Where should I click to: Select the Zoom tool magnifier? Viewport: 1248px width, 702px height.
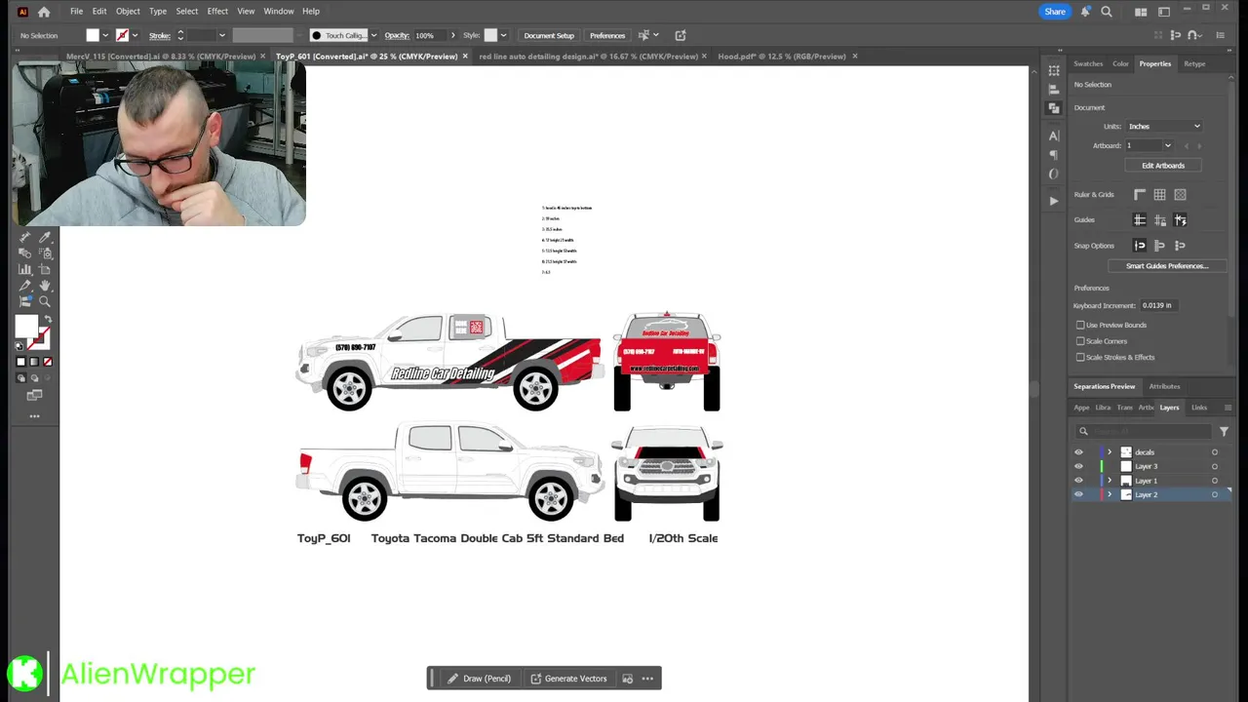[x=44, y=301]
